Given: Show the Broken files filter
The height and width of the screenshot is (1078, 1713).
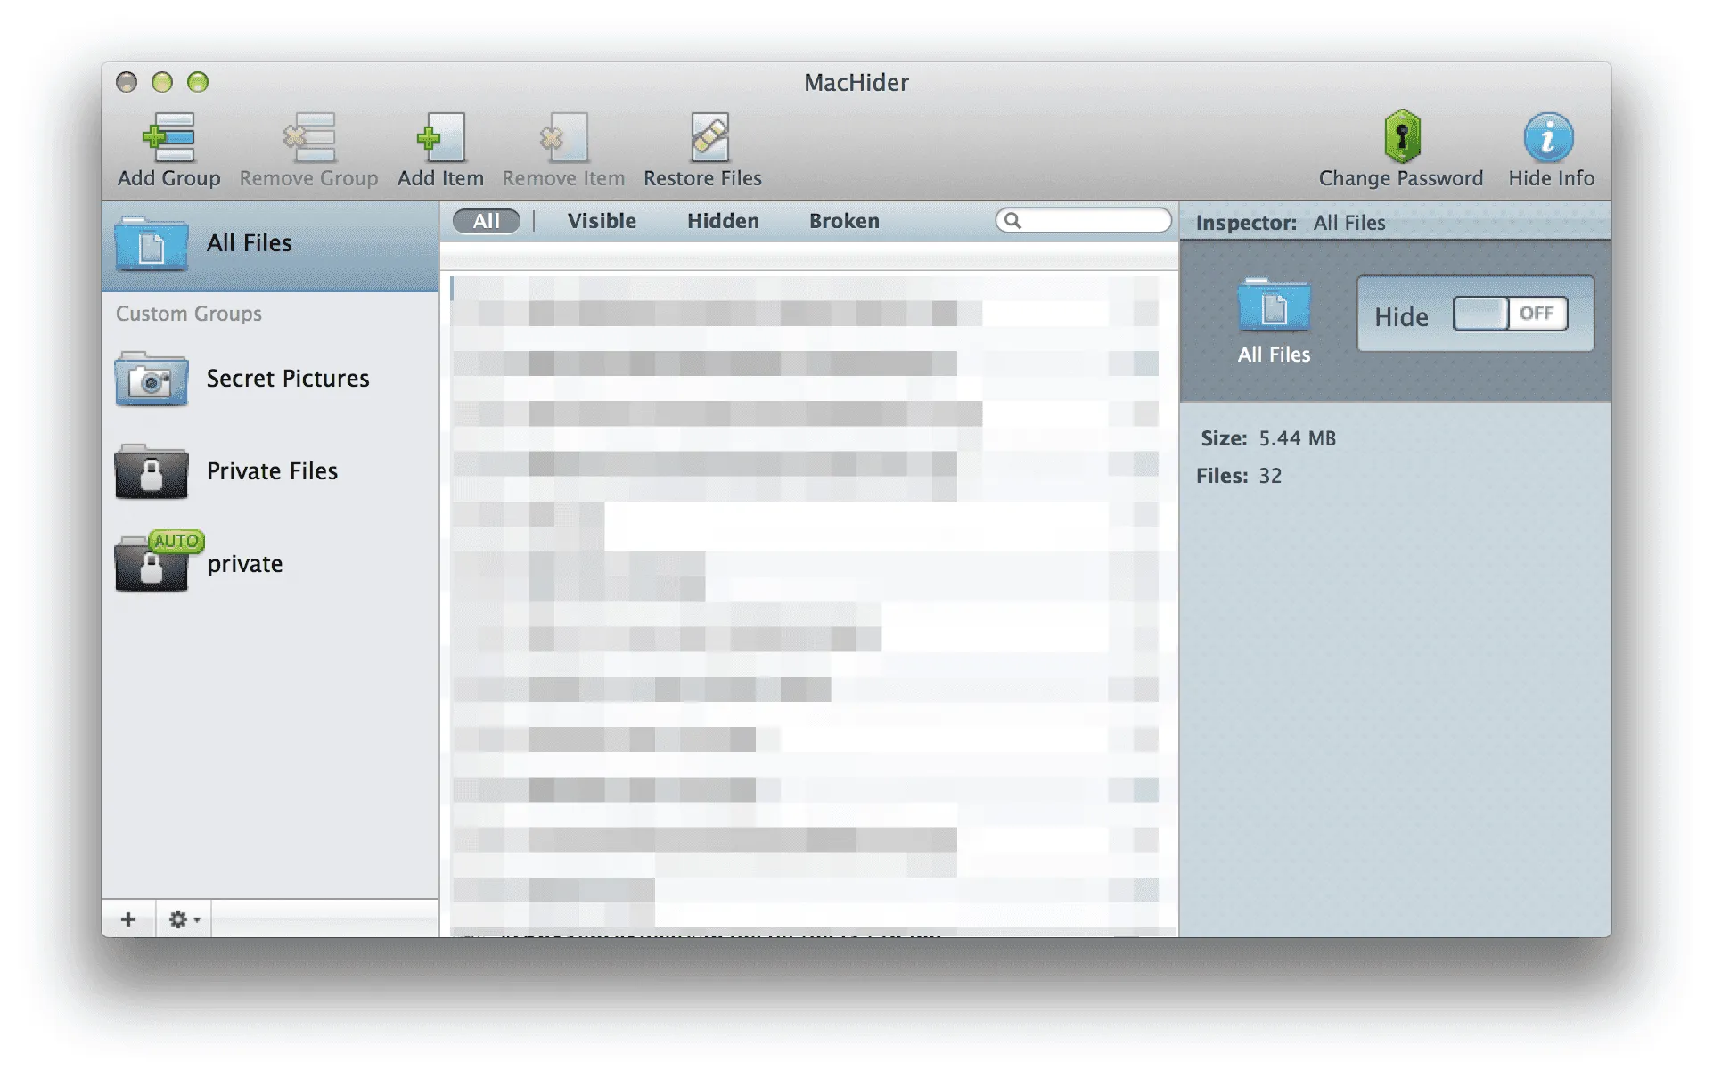Looking at the screenshot, I should coord(844,221).
